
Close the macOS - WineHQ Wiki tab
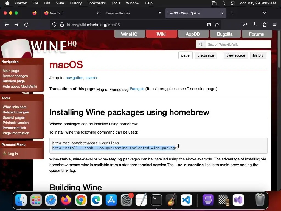(222, 13)
